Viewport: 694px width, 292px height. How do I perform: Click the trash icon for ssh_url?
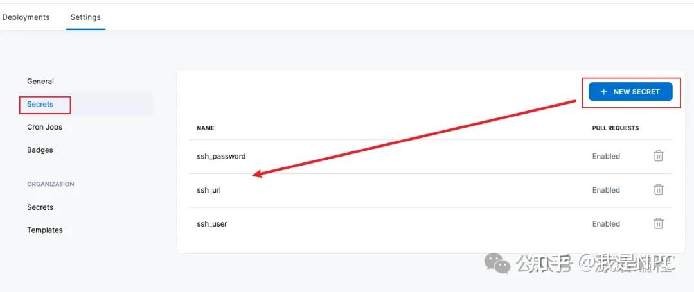(658, 190)
